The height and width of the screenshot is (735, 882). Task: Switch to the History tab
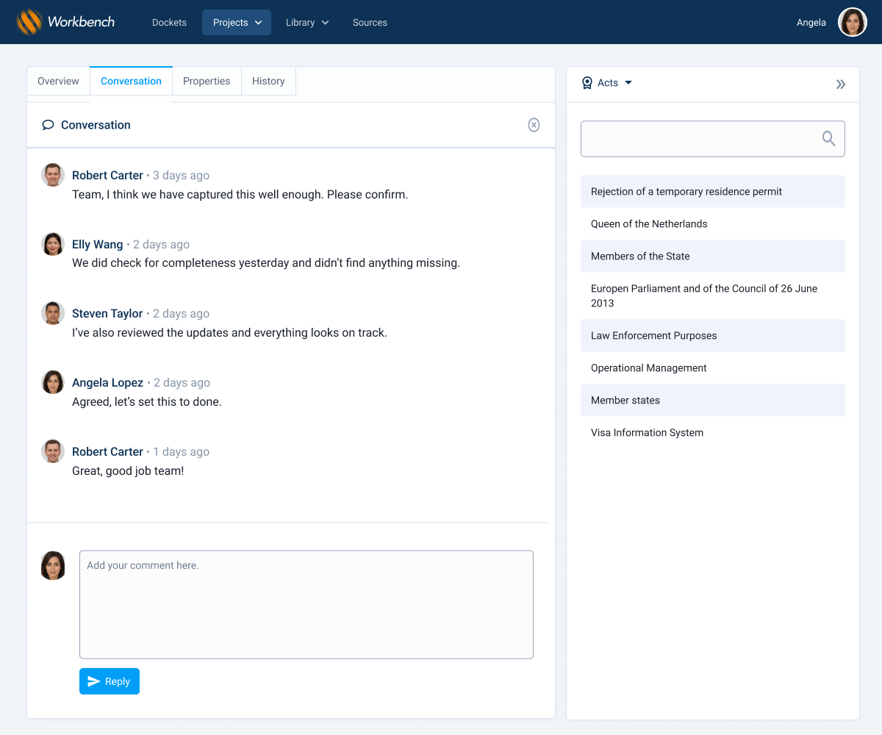tap(268, 81)
